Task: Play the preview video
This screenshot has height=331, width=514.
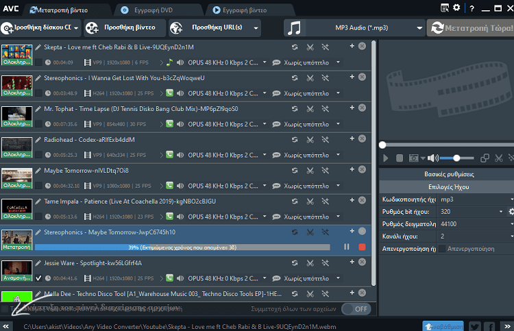Action: (385, 158)
